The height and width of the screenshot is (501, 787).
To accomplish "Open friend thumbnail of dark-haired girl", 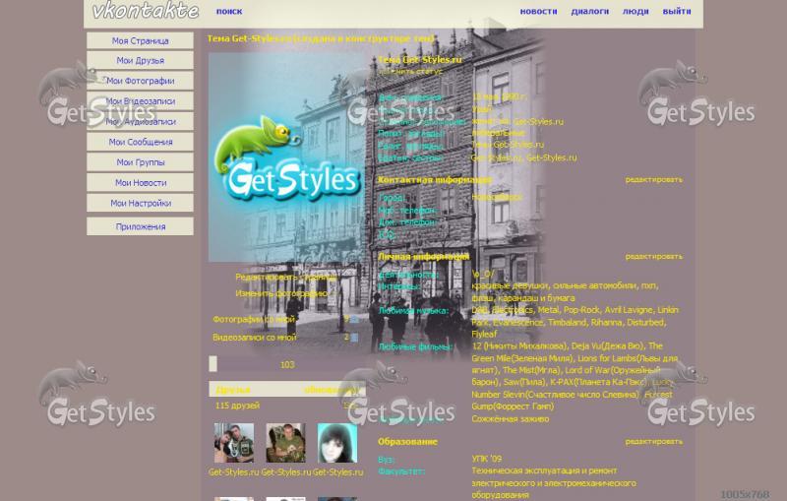I will (x=337, y=443).
